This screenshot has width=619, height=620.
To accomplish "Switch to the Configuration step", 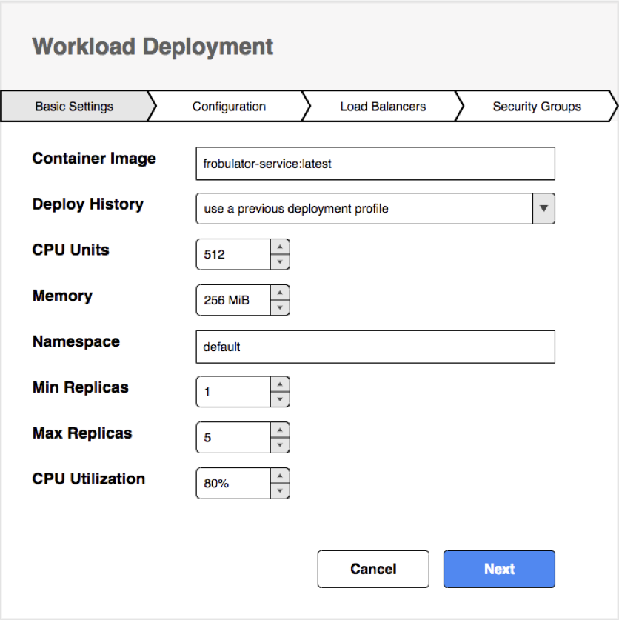I will (x=229, y=107).
